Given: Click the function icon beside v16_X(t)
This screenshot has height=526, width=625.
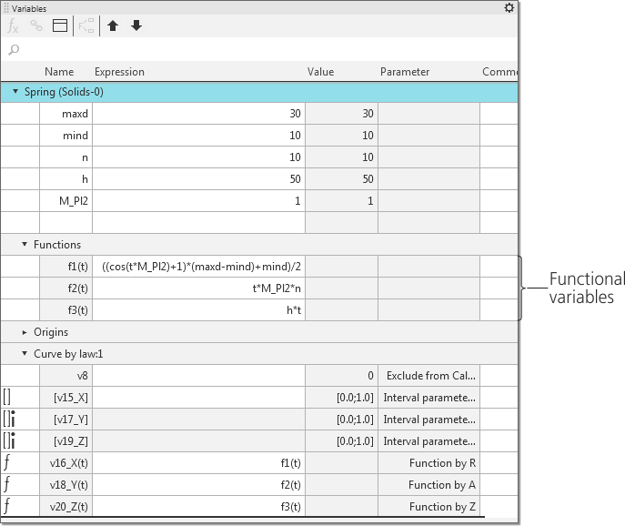Looking at the screenshot, I should click(x=8, y=463).
